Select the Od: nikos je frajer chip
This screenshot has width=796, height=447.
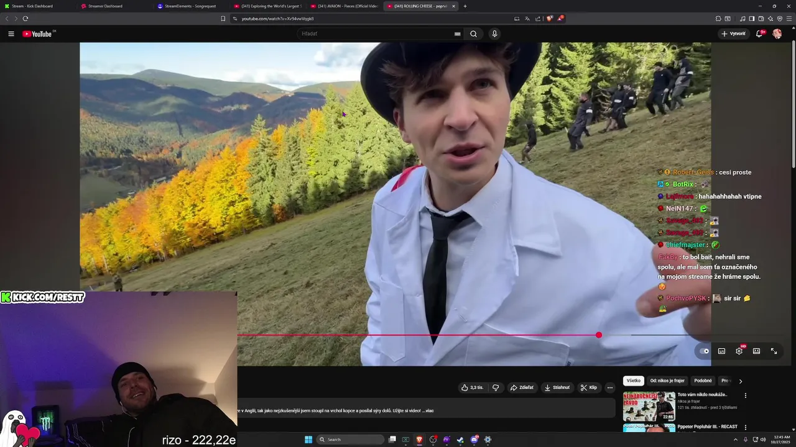click(x=667, y=381)
